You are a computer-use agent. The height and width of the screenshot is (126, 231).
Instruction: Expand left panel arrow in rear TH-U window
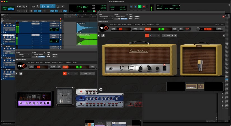tap(16, 74)
